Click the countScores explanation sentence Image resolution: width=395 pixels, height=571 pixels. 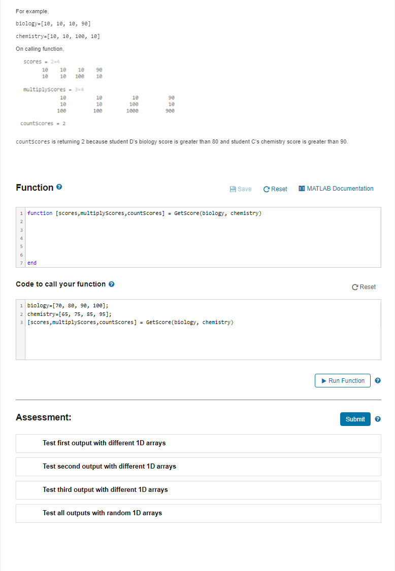[x=182, y=141]
